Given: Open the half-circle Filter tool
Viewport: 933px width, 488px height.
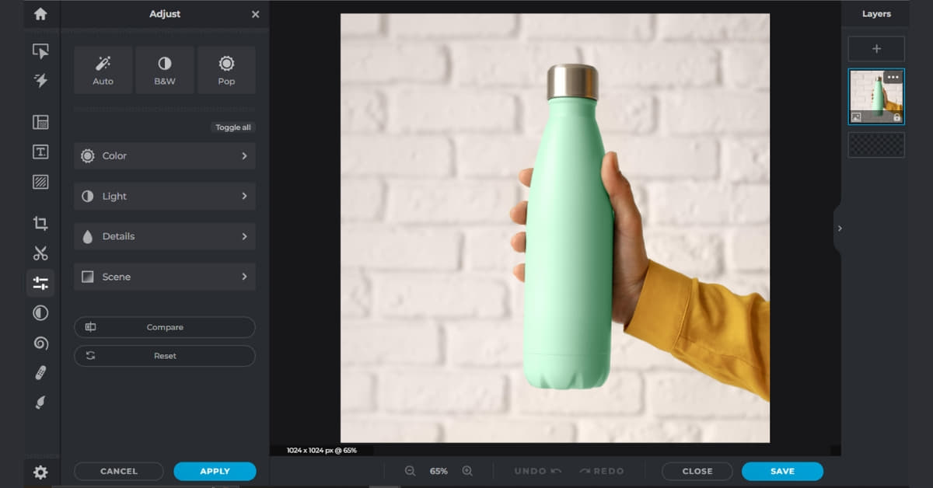Looking at the screenshot, I should pyautogui.click(x=40, y=312).
